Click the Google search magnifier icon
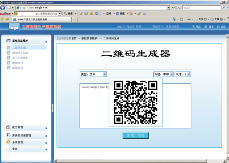Viewport: 229px width, 163px height. click(224, 8)
